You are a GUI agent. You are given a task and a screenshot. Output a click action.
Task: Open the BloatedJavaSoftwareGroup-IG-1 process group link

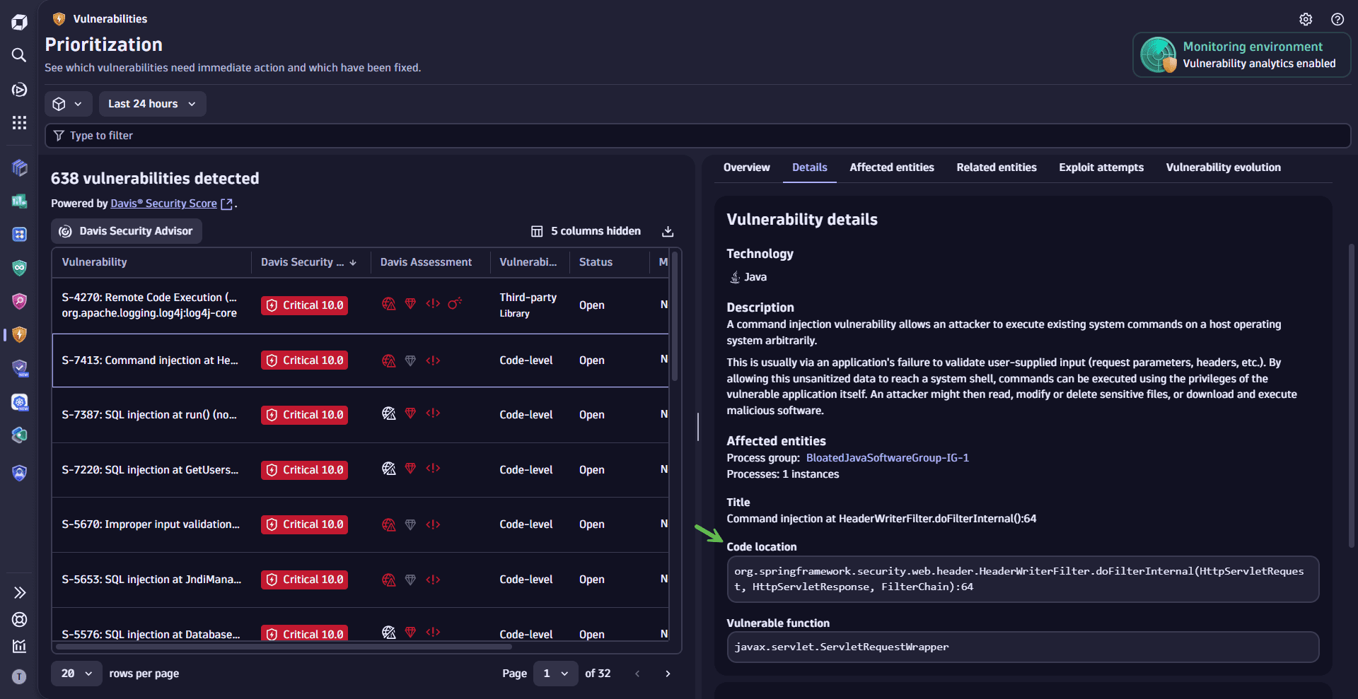point(887,458)
